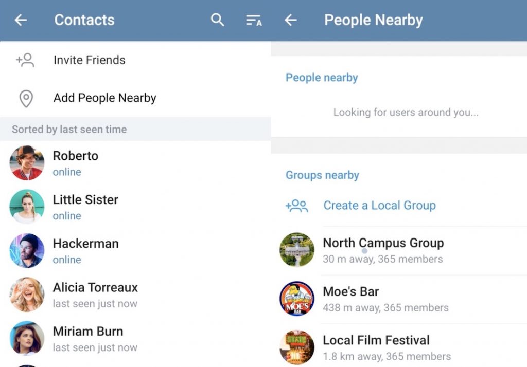Tap the back arrow on People Nearby screen
Screen dimensions: 527x367
tap(290, 20)
